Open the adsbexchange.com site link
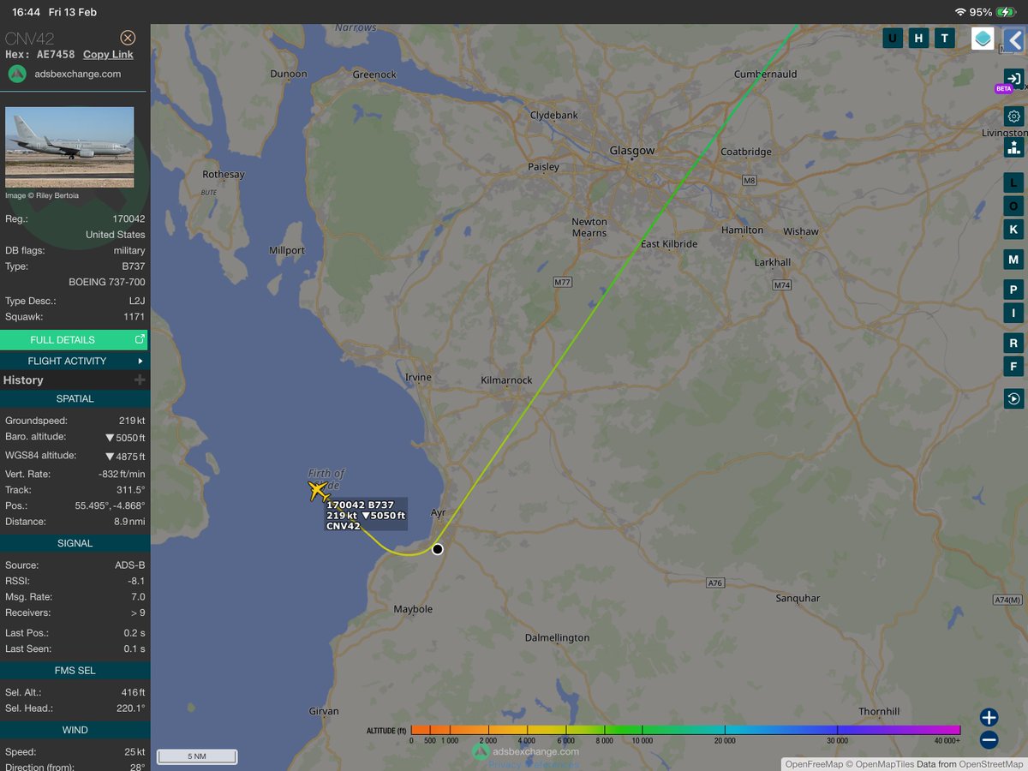The width and height of the screenshot is (1028, 771). tap(78, 74)
